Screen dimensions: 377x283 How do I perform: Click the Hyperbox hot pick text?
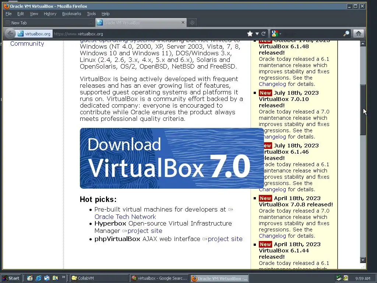point(110,223)
